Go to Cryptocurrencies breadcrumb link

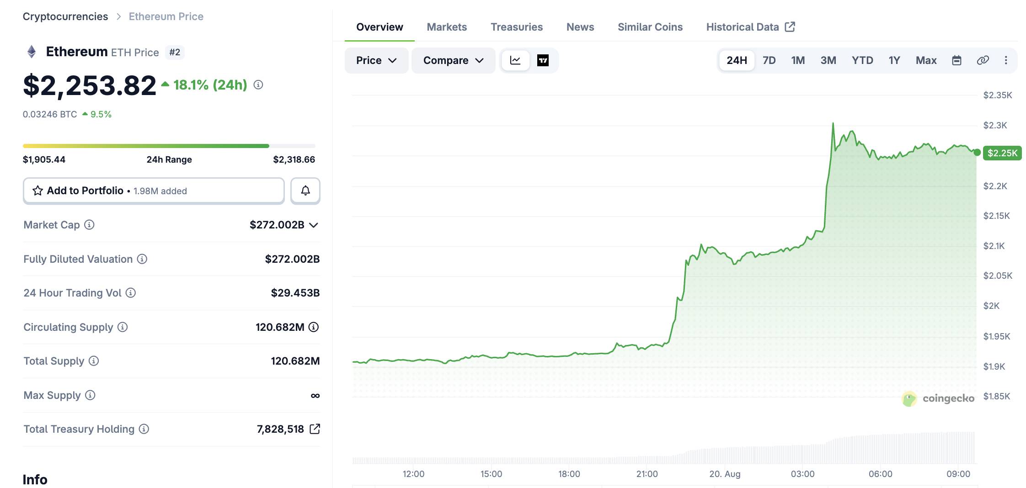pyautogui.click(x=65, y=16)
